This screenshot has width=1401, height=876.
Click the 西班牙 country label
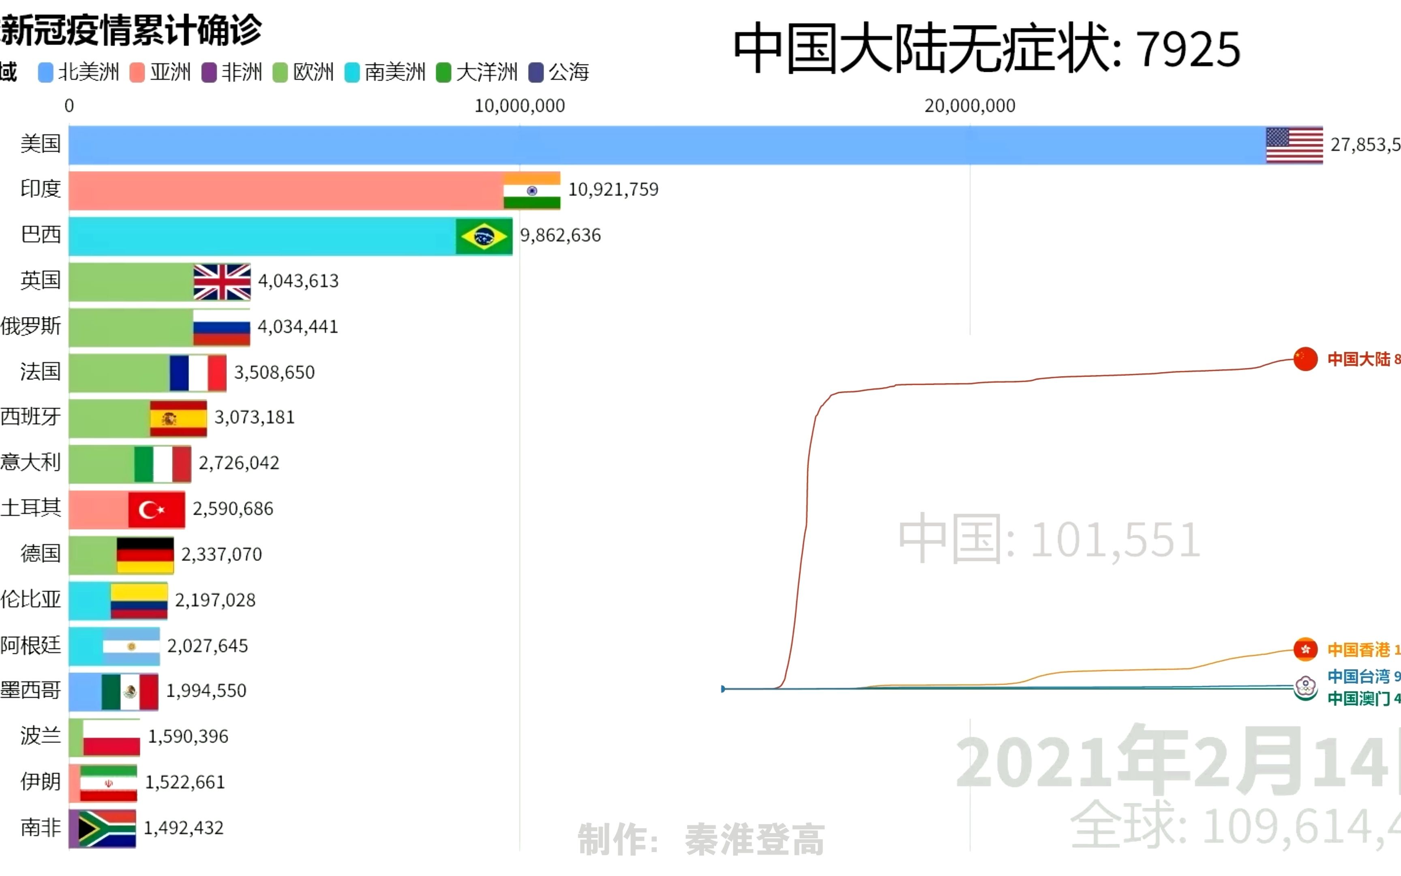click(31, 417)
